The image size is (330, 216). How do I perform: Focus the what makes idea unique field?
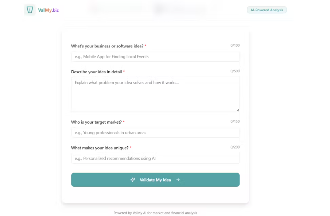click(155, 158)
